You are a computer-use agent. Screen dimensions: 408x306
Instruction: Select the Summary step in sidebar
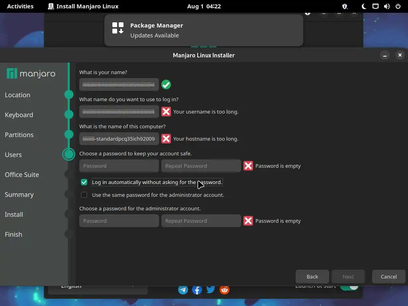(19, 194)
